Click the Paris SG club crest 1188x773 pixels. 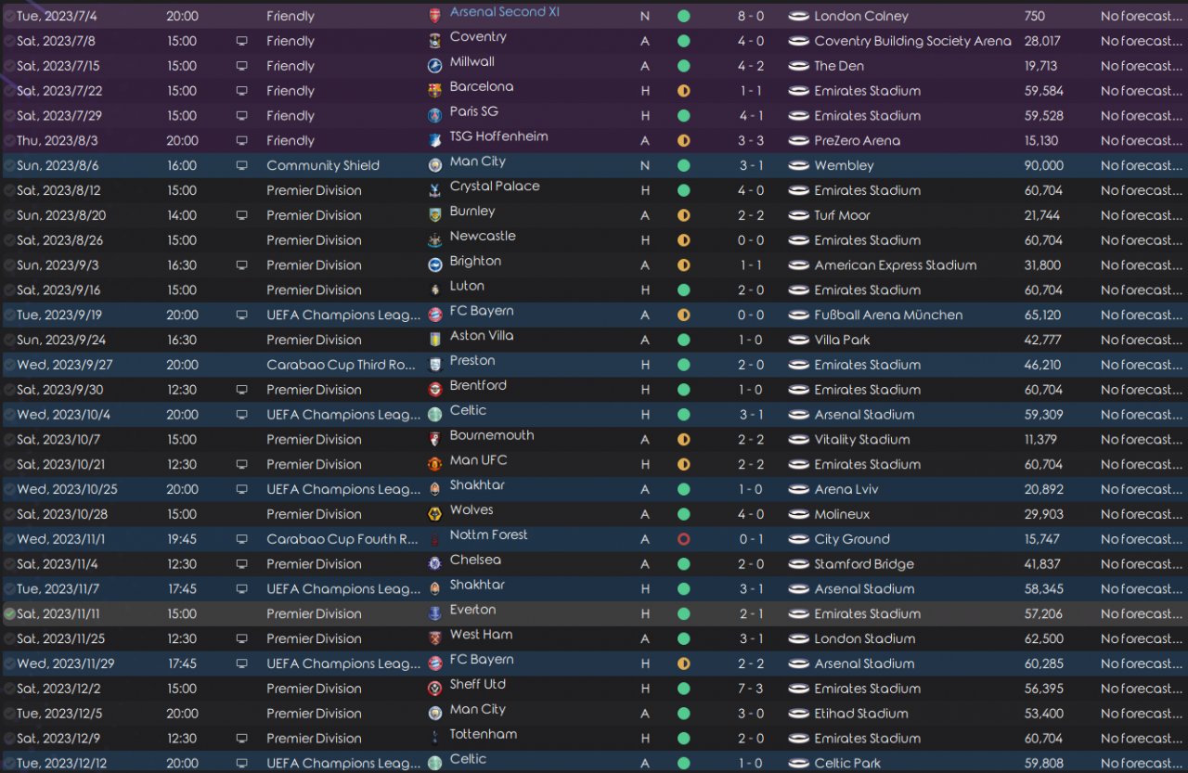coord(435,116)
